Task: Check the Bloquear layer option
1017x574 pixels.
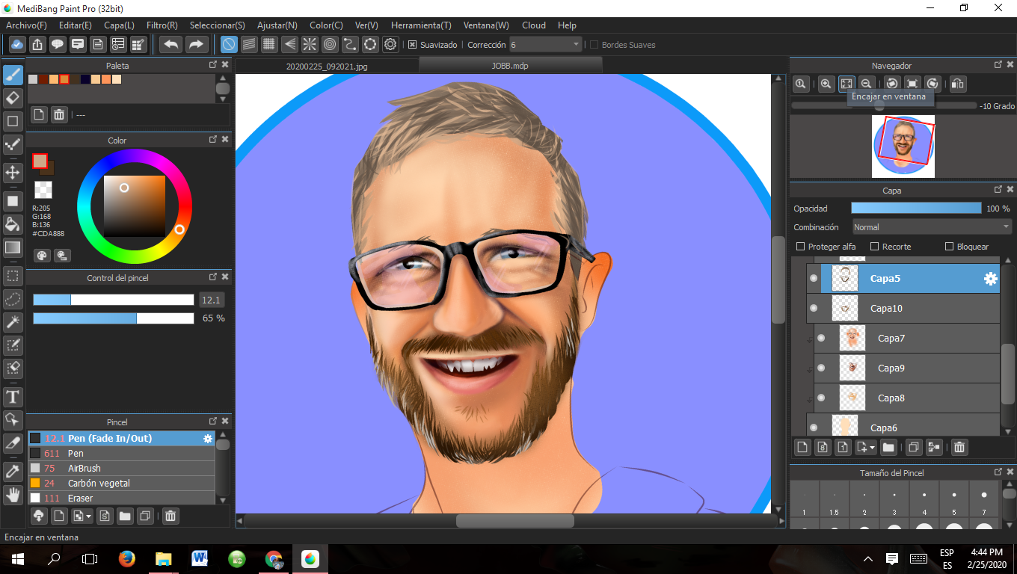Action: [x=949, y=247]
